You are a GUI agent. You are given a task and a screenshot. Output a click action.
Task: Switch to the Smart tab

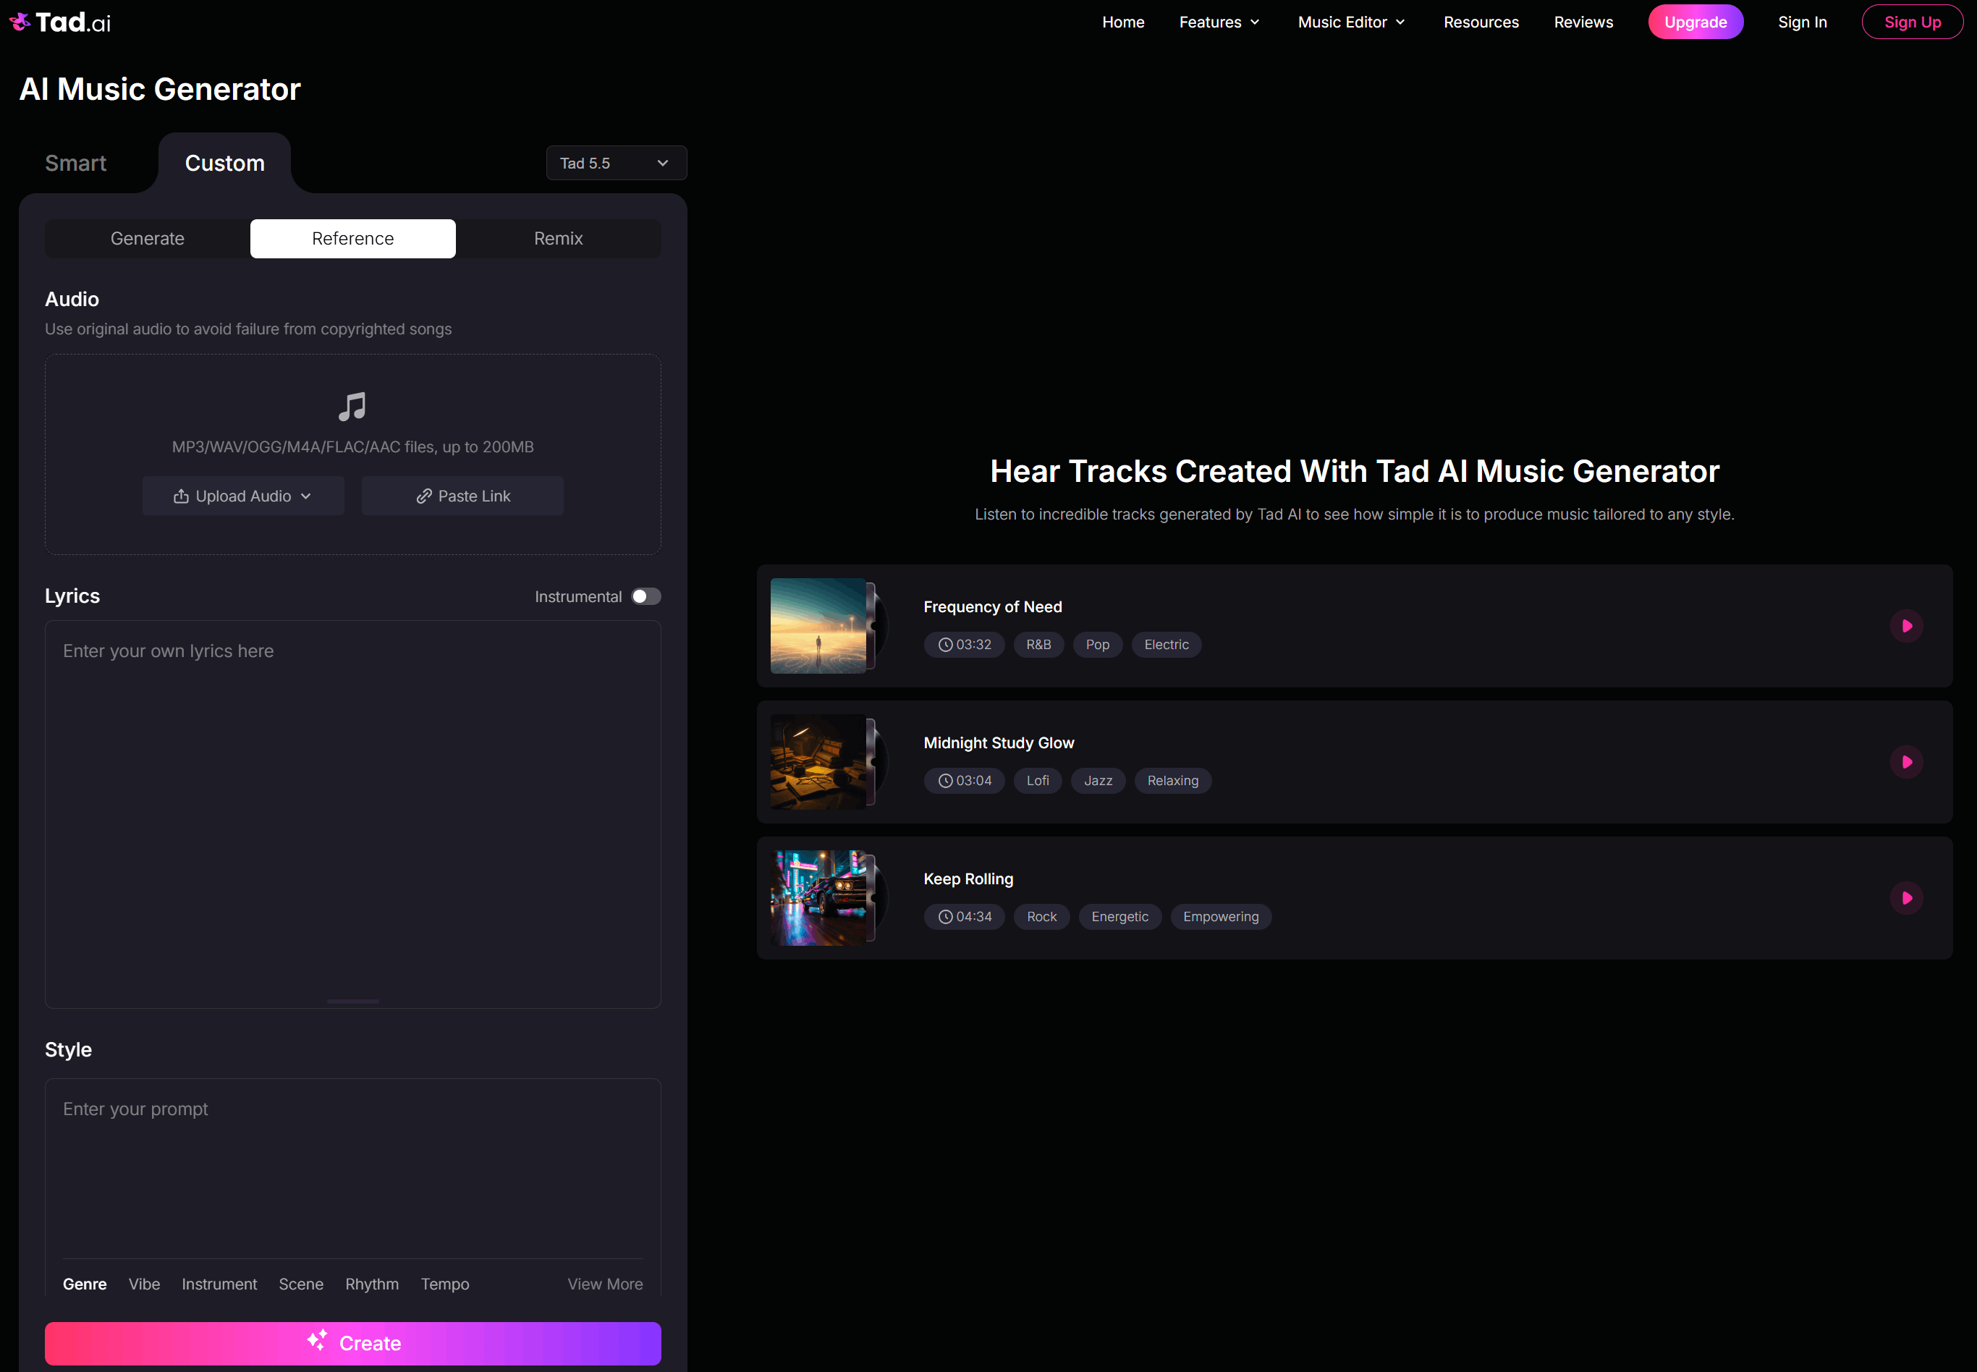pyautogui.click(x=76, y=164)
